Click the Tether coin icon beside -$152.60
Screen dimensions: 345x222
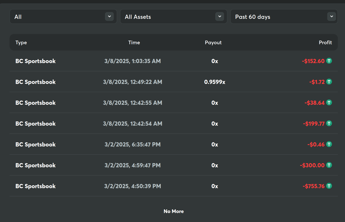point(329,61)
